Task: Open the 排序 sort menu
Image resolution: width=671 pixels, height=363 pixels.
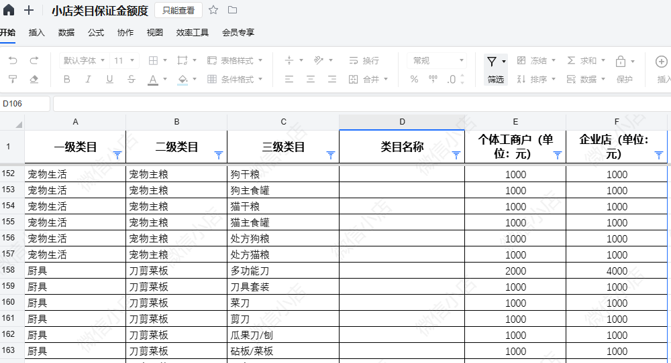Action: (536, 79)
